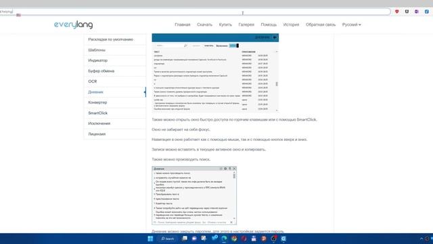
Task: Click the paragraph starting 'Навигация в окне работает'
Action: pos(229,140)
